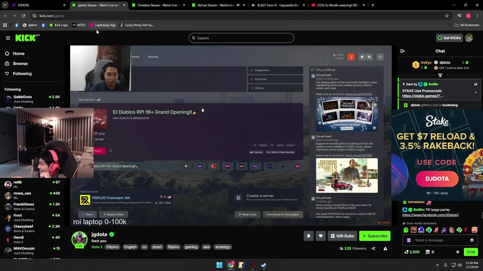This screenshot has height=271, width=483.
Task: Open the channel points shop icon
Action: [x=428, y=252]
